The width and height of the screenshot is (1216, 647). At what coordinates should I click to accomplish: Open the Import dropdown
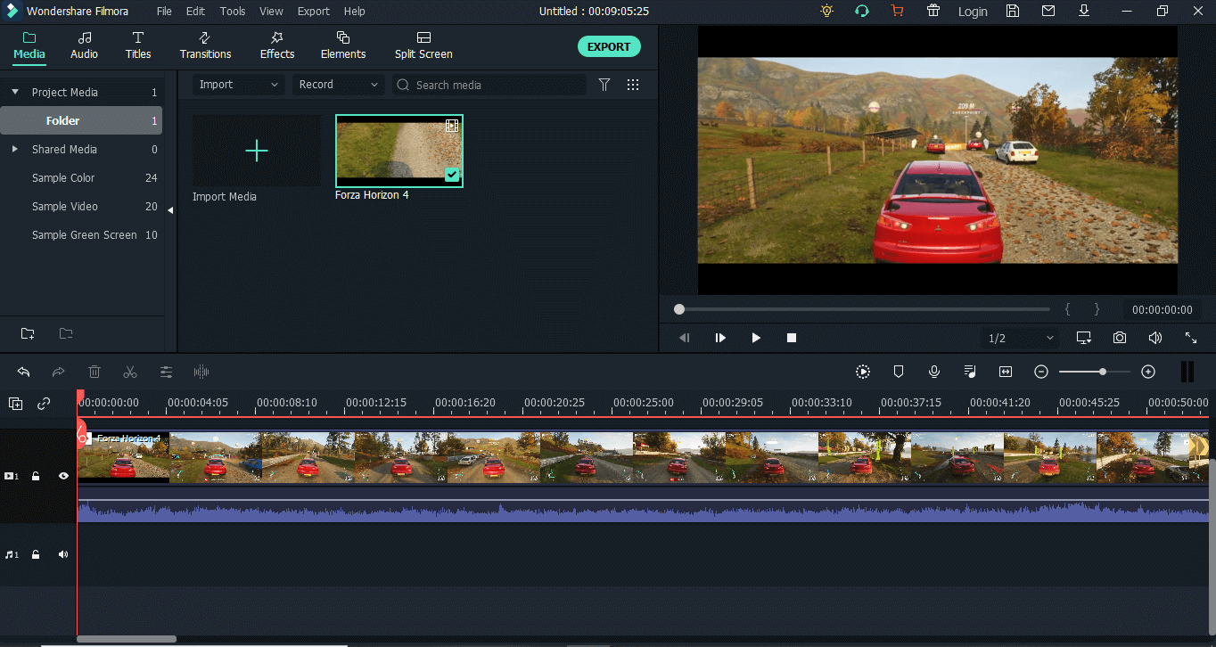coord(239,85)
